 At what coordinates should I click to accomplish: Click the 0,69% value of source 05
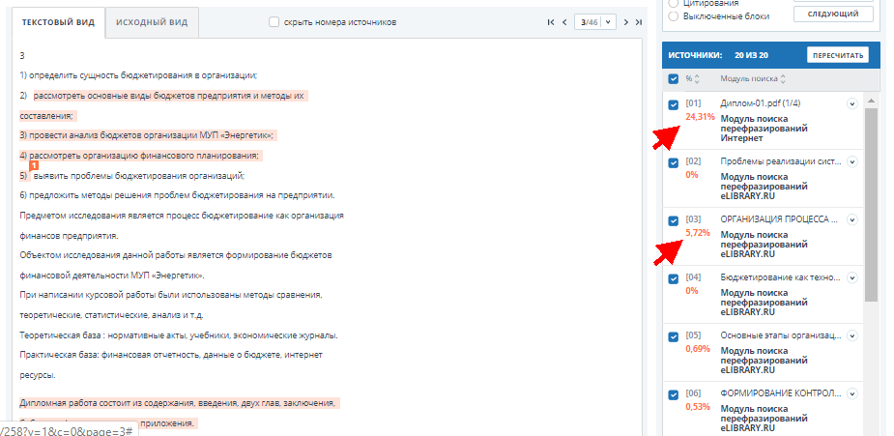pyautogui.click(x=697, y=349)
